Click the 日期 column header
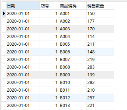The width and height of the screenshot is (127, 110). (x=23, y=6)
